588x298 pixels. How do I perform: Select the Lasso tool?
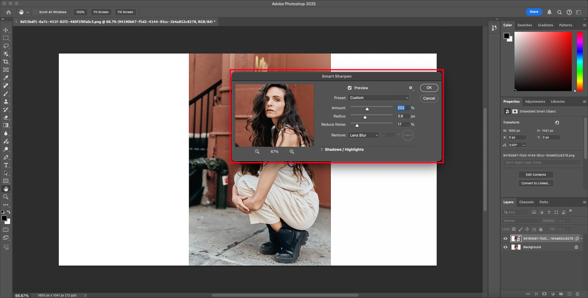point(6,46)
